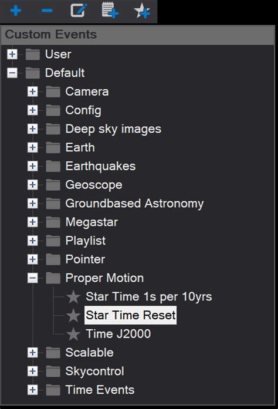Click the blue plus add icon
Screen dimensions: 278x409
pyautogui.click(x=16, y=11)
